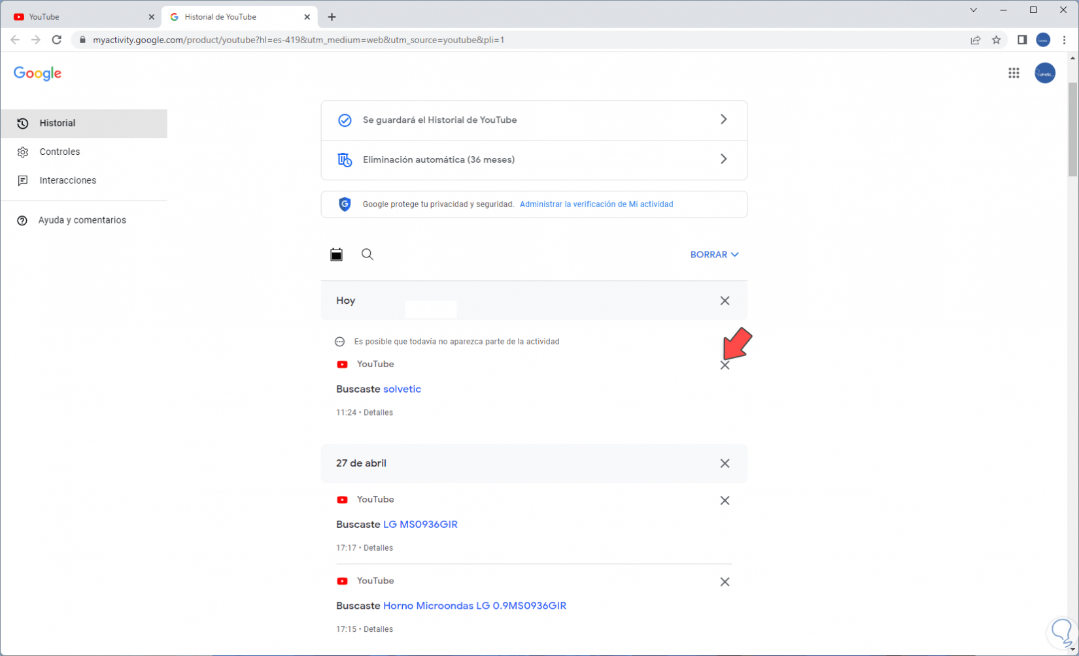Open the activity search magnifier

pyautogui.click(x=368, y=255)
